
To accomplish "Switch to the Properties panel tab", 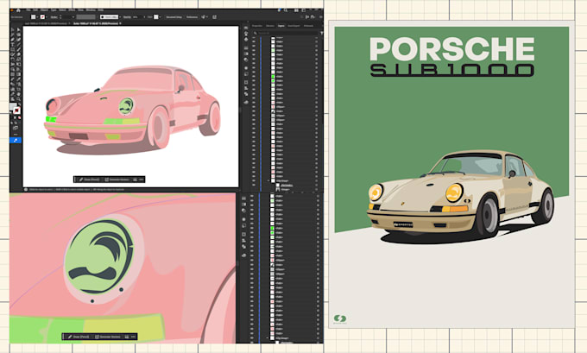I will 257,26.
